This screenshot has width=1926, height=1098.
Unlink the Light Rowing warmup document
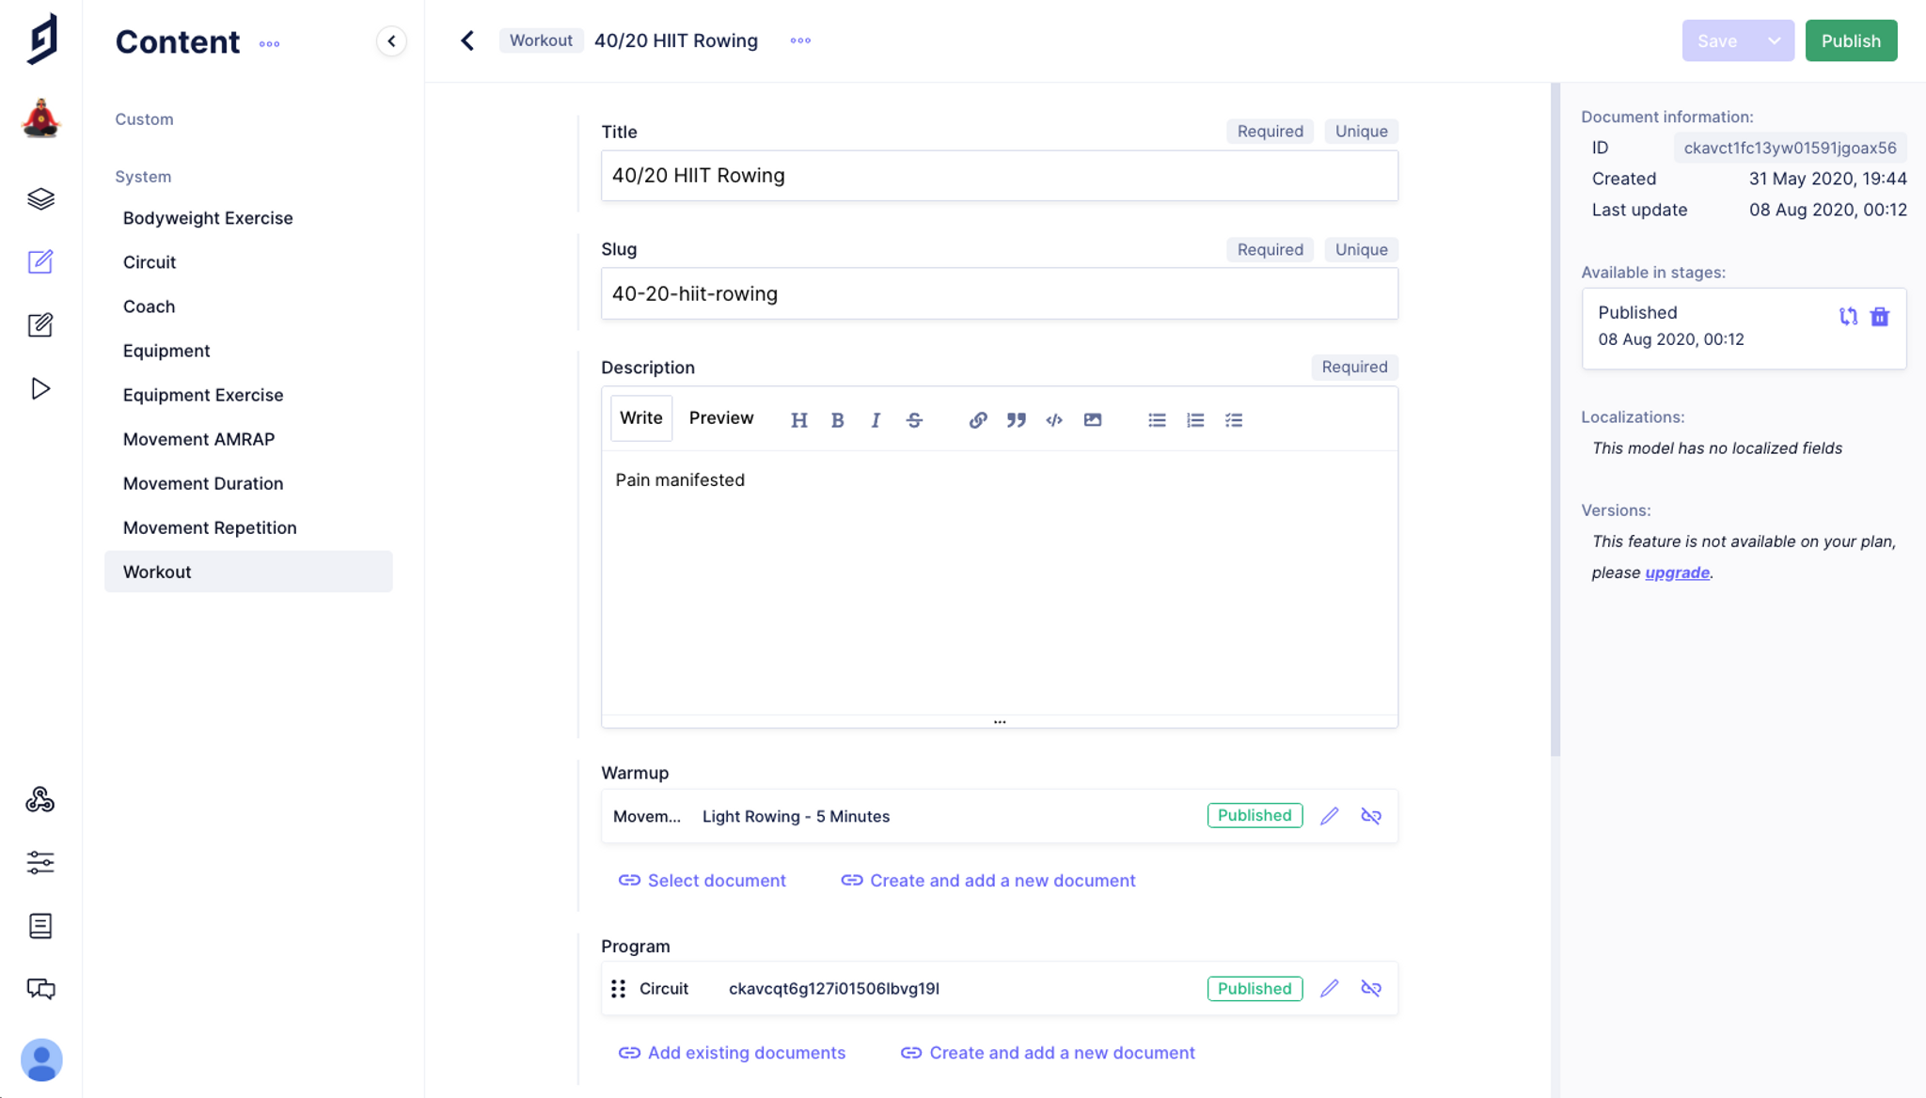click(1370, 816)
